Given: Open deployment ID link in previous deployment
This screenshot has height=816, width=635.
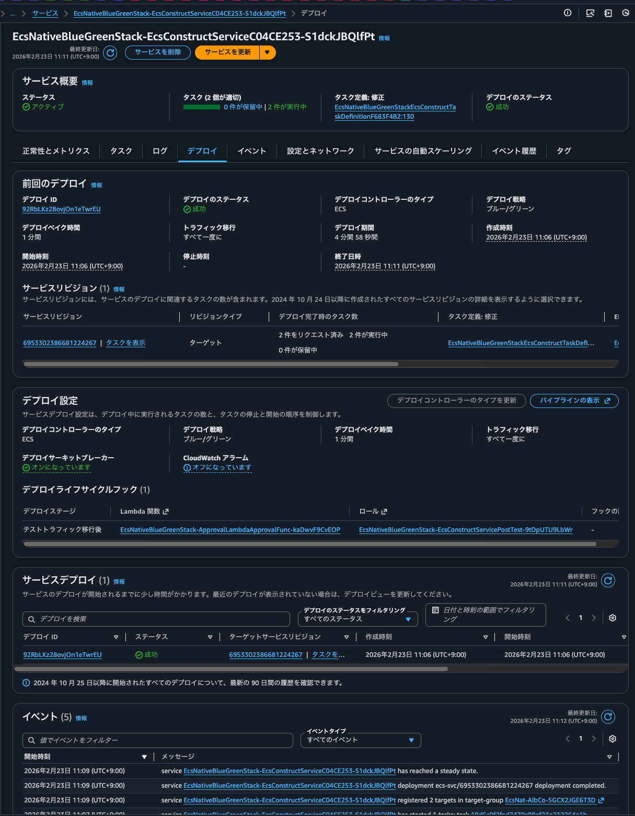Looking at the screenshot, I should point(61,209).
